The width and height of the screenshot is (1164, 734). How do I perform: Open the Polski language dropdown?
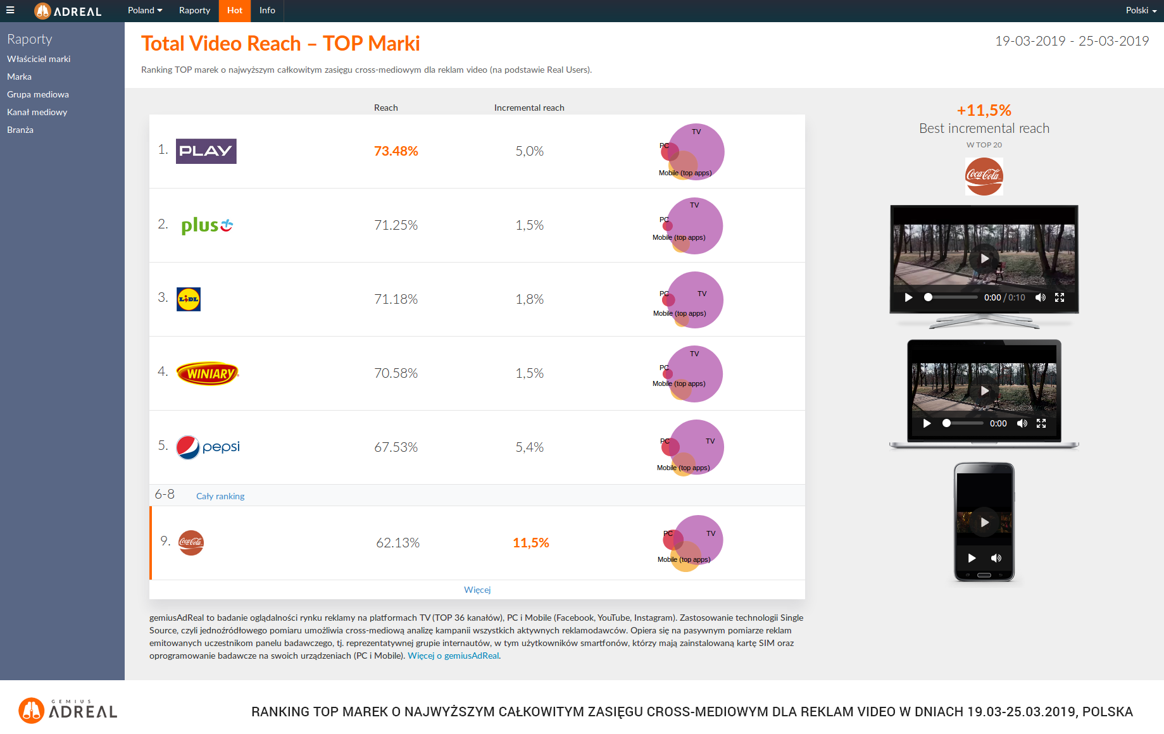(1141, 10)
